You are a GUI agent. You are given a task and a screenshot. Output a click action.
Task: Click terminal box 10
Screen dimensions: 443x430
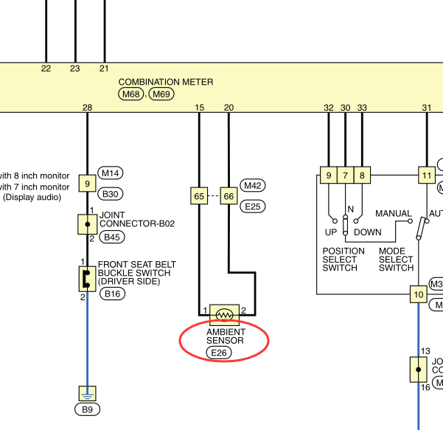pyautogui.click(x=419, y=294)
